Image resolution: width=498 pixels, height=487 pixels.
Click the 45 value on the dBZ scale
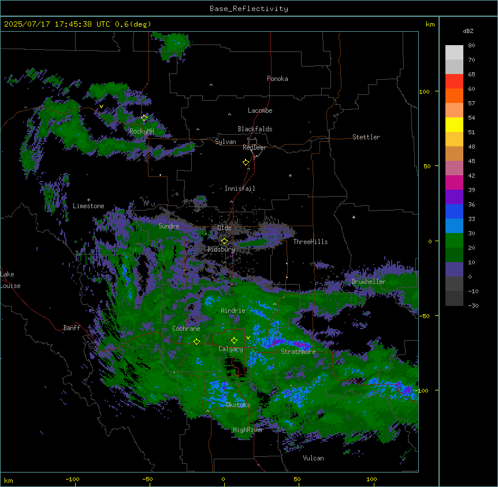[471, 161]
